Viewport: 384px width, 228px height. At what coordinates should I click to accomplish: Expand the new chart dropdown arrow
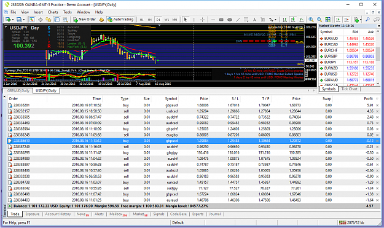(x=12, y=20)
